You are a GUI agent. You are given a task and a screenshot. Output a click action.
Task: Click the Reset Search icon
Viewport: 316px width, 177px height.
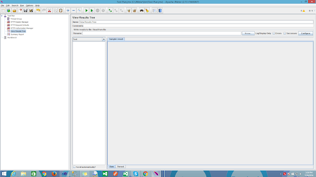click(x=147, y=10)
